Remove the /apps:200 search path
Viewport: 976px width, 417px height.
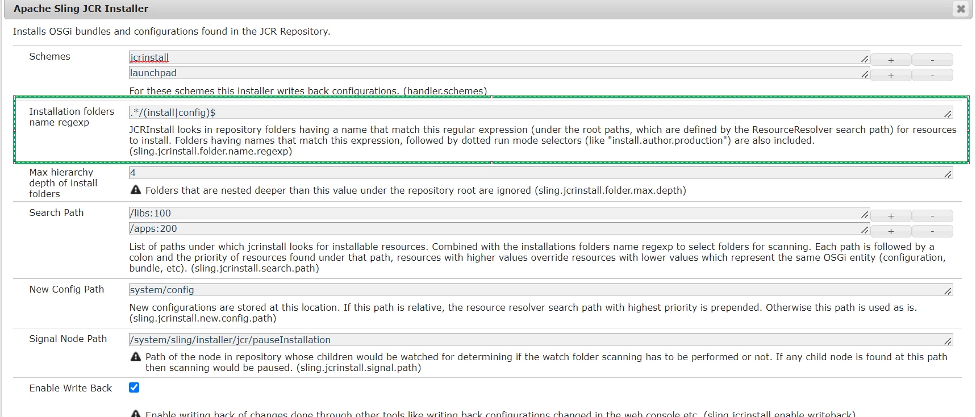932,231
